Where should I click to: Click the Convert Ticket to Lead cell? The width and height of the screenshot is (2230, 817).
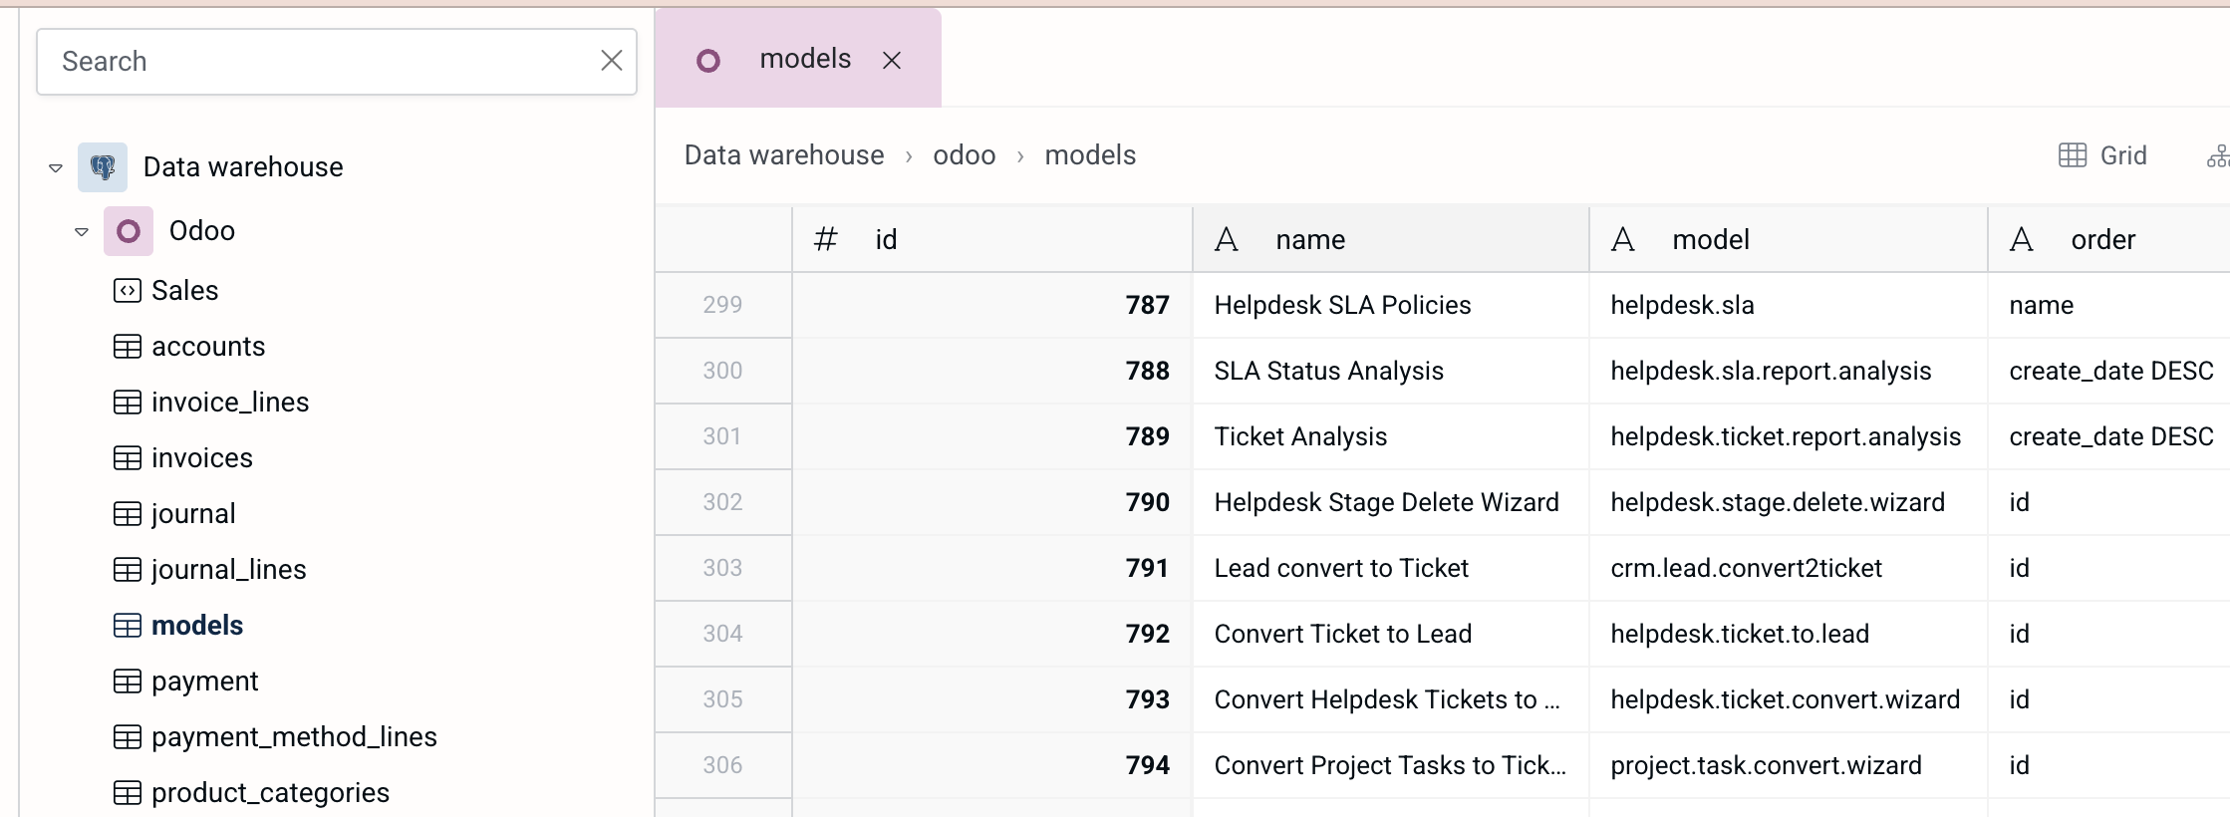pyautogui.click(x=1390, y=634)
